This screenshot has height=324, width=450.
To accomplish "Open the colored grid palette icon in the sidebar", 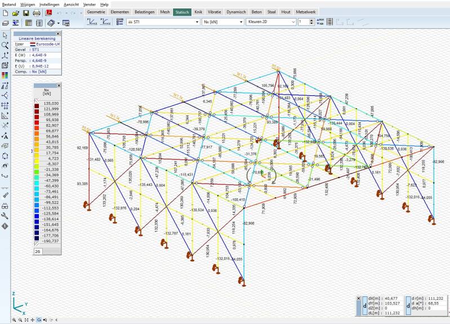I will point(5,76).
